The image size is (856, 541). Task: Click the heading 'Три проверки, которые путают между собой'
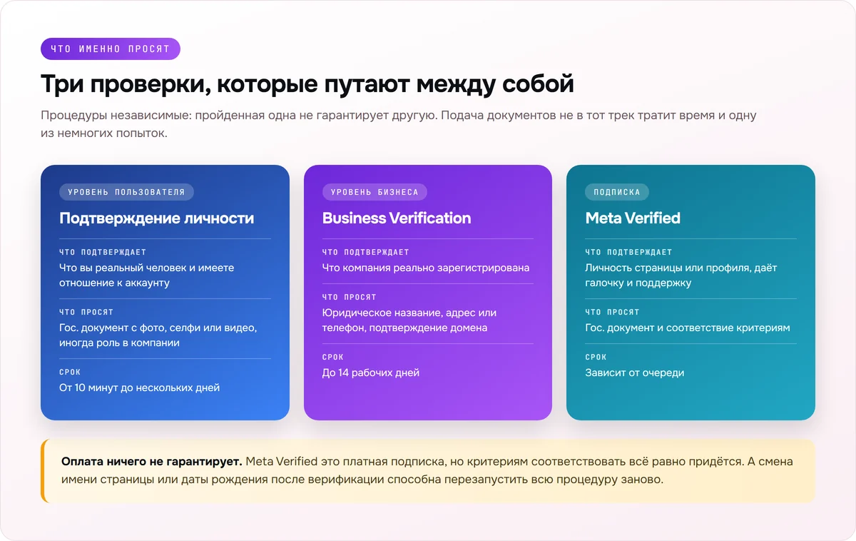pyautogui.click(x=307, y=84)
